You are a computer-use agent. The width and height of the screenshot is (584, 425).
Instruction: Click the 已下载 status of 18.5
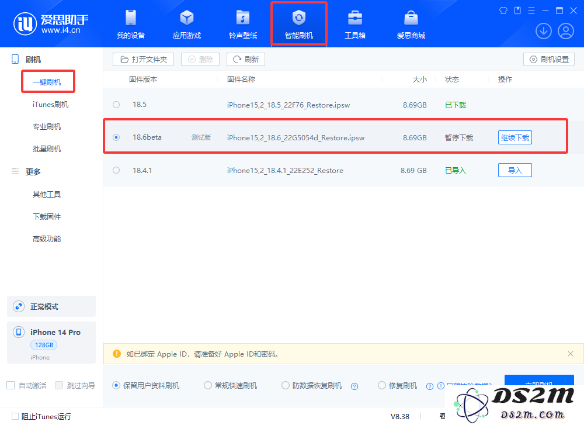[456, 105]
